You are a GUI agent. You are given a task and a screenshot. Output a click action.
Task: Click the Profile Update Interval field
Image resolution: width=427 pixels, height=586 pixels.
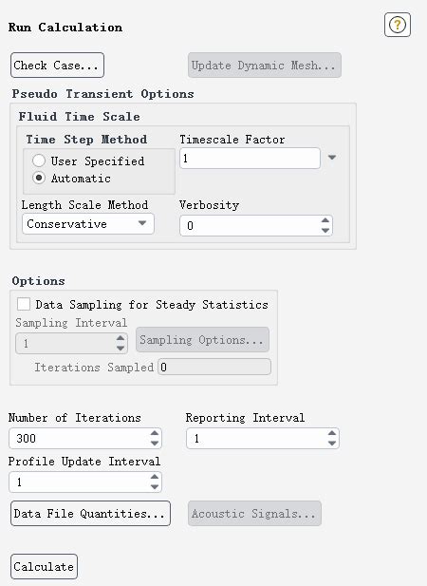coord(79,482)
